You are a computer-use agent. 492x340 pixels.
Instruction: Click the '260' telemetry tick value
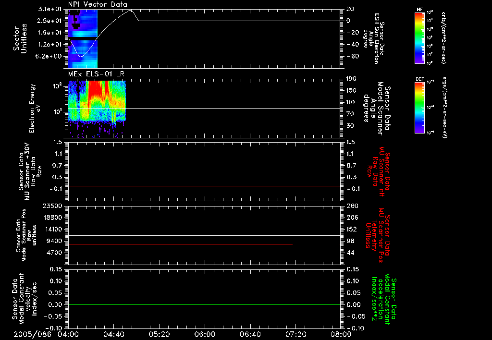[x=352, y=206]
